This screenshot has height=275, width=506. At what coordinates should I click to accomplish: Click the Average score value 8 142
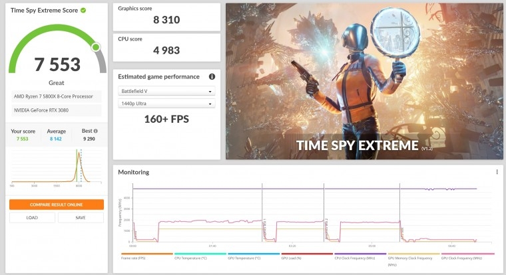click(55, 139)
